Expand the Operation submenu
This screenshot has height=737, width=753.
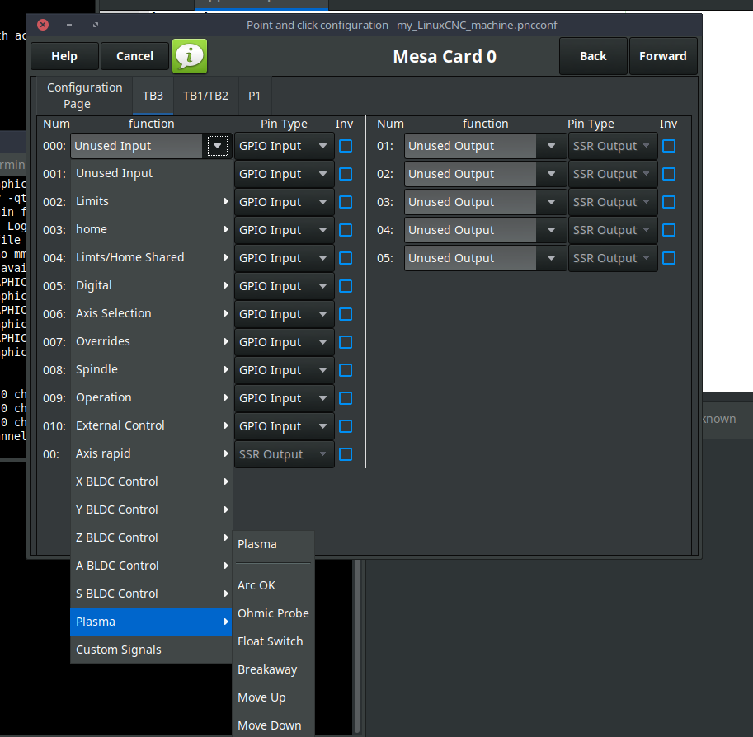pyautogui.click(x=151, y=397)
